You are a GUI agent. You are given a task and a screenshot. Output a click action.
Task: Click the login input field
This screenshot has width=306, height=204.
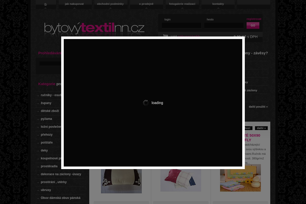182,25
